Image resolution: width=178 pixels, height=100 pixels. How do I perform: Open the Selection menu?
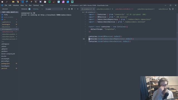pyautogui.click(x=16, y=5)
